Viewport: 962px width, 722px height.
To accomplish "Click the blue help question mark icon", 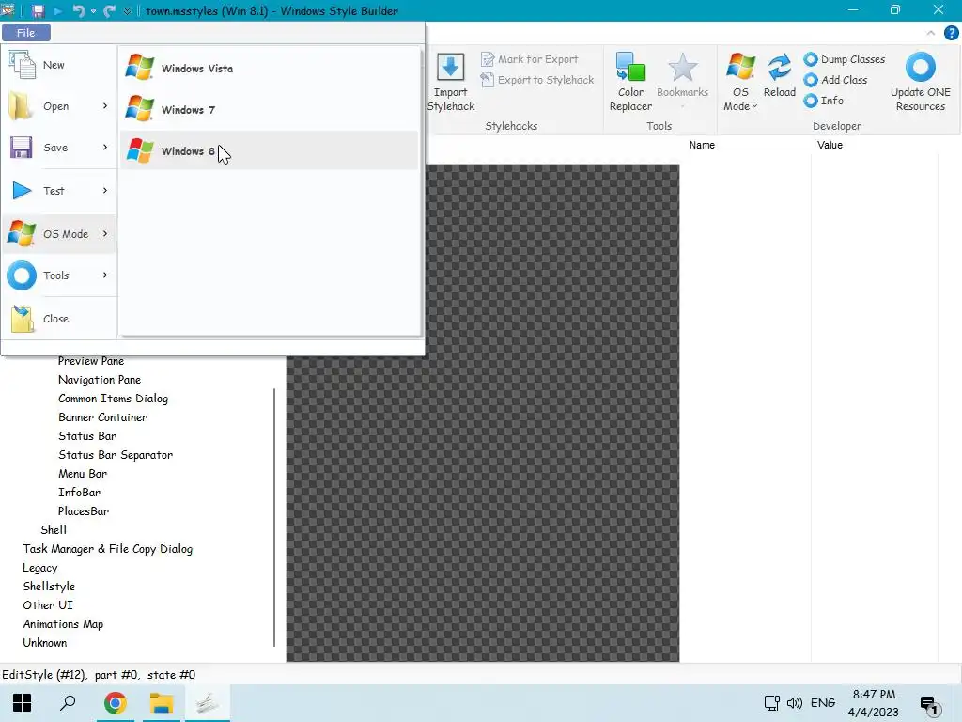I will (951, 33).
